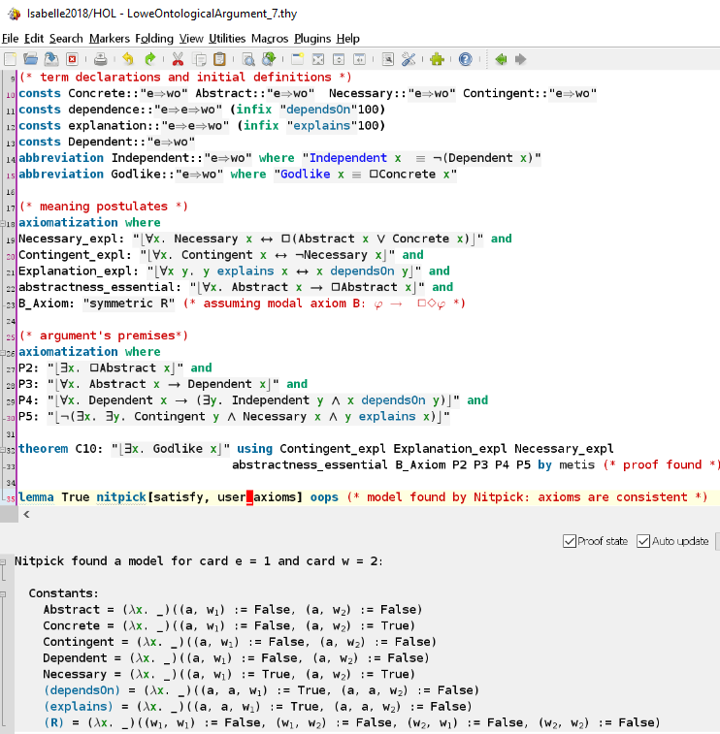Collapse fold at theorem C10 line

click(2, 450)
